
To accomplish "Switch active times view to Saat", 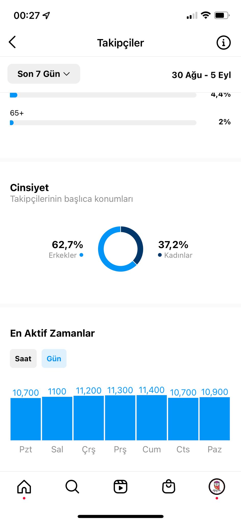I will [x=23, y=359].
